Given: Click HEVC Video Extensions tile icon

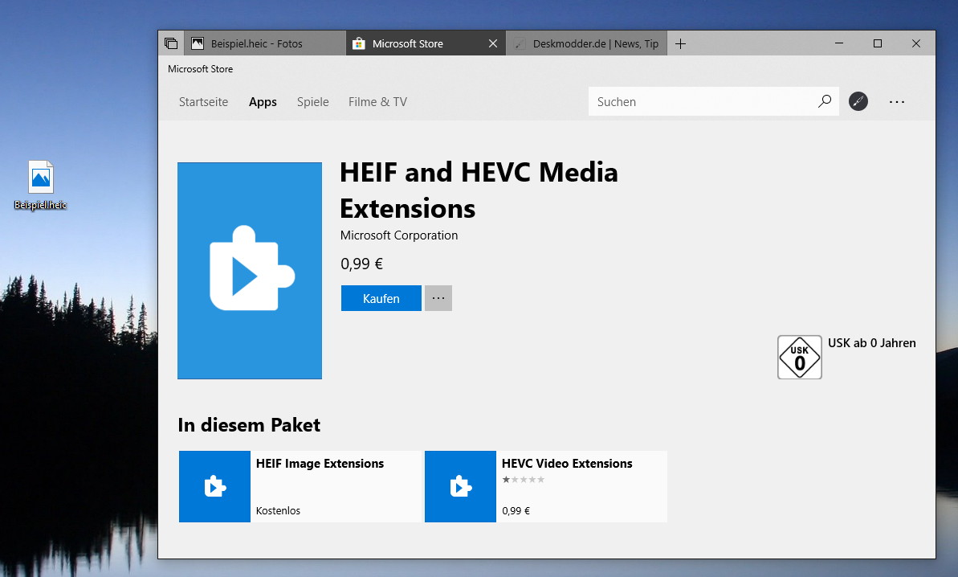Looking at the screenshot, I should tap(460, 486).
